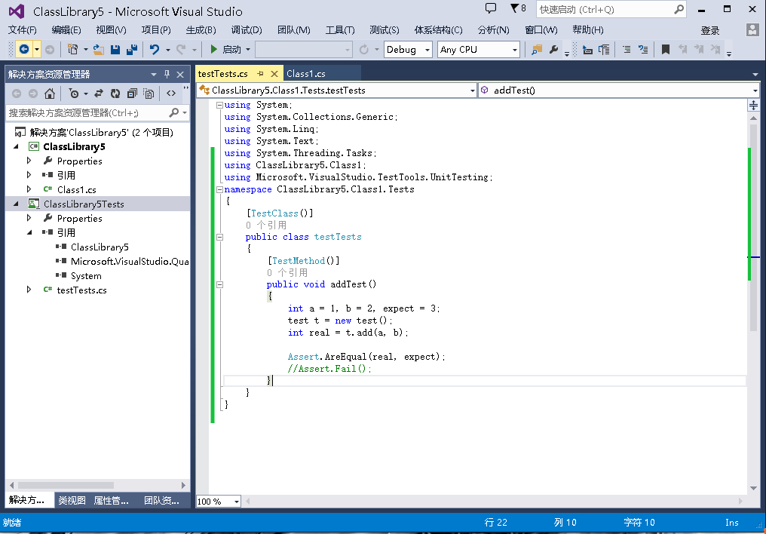Click the 登录 sign-in link
Screen dimensions: 766x534
click(709, 30)
